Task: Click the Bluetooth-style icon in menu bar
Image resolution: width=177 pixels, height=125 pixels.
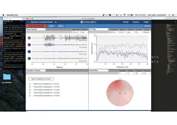Action: pos(121,15)
